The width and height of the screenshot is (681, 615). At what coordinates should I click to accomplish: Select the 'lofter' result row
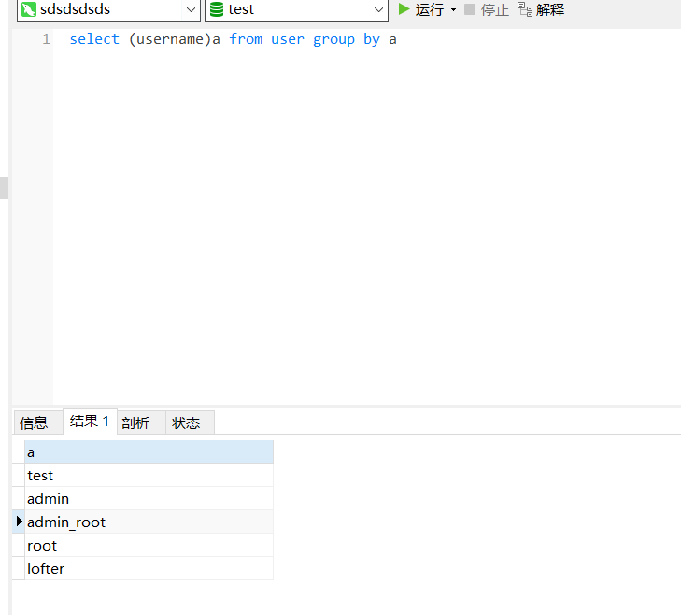click(x=149, y=568)
